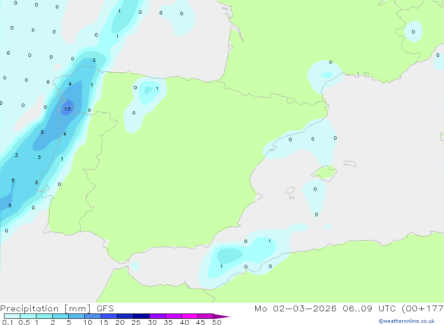The height and width of the screenshot is (325, 444).
Task: Choose the 40–45 mm magenta legend swatch
Action: click(190, 316)
